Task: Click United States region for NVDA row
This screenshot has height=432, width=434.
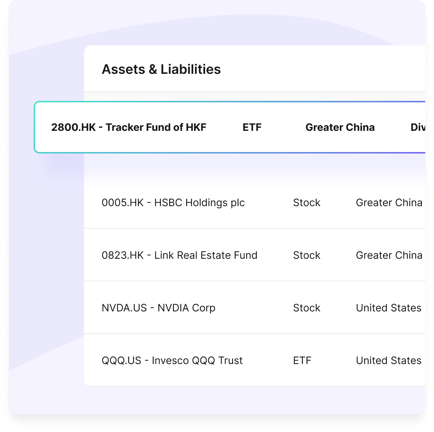Action: click(x=389, y=308)
